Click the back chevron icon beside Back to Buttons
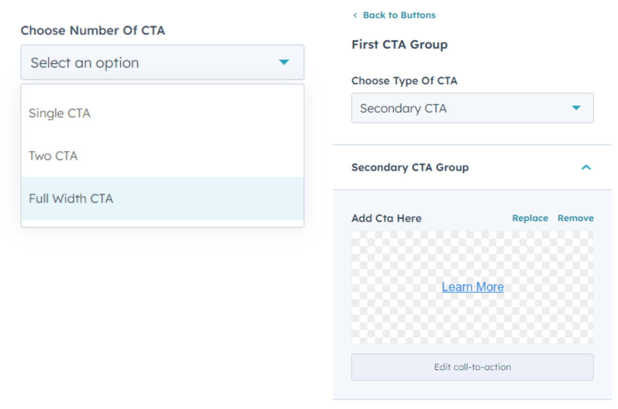This screenshot has width=618, height=409. 355,15
